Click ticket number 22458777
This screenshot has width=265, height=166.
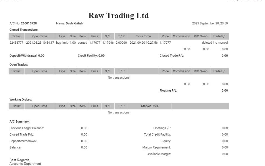16,43
